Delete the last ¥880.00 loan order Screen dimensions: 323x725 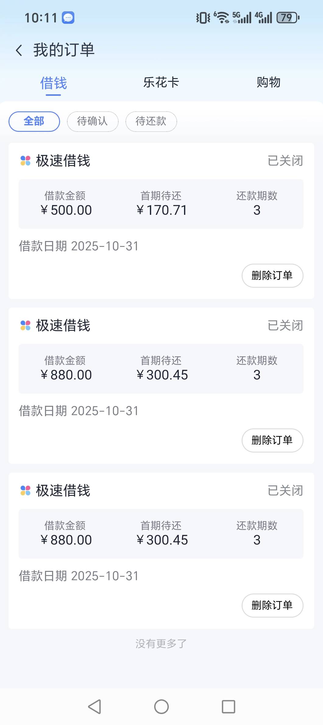tap(272, 605)
